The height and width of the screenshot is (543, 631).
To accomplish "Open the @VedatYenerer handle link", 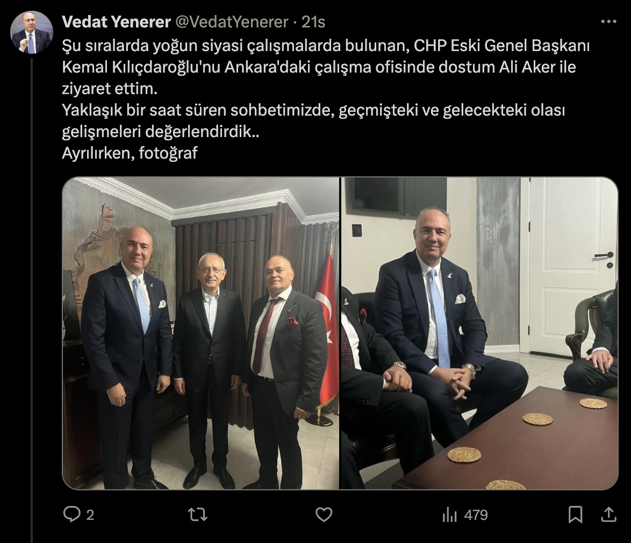I will coord(232,22).
